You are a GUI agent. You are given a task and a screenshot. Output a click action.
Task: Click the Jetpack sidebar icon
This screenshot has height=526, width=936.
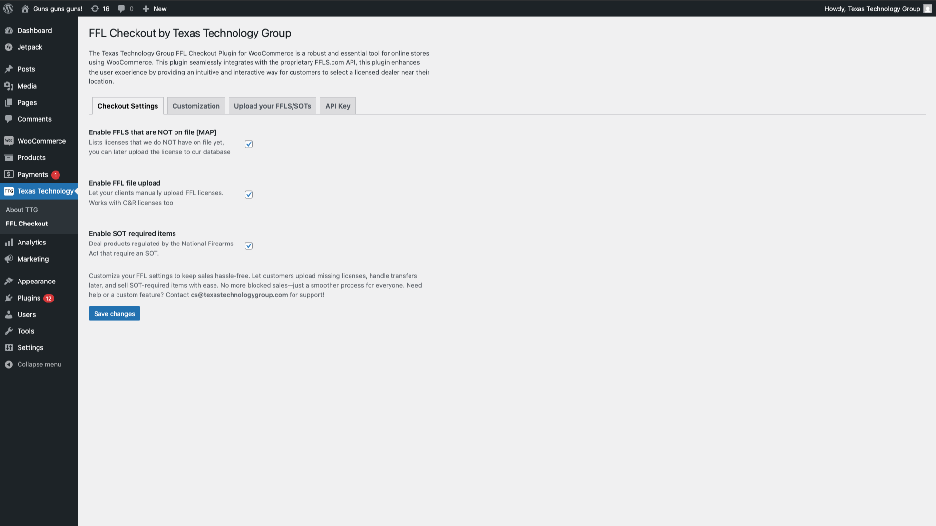point(9,47)
